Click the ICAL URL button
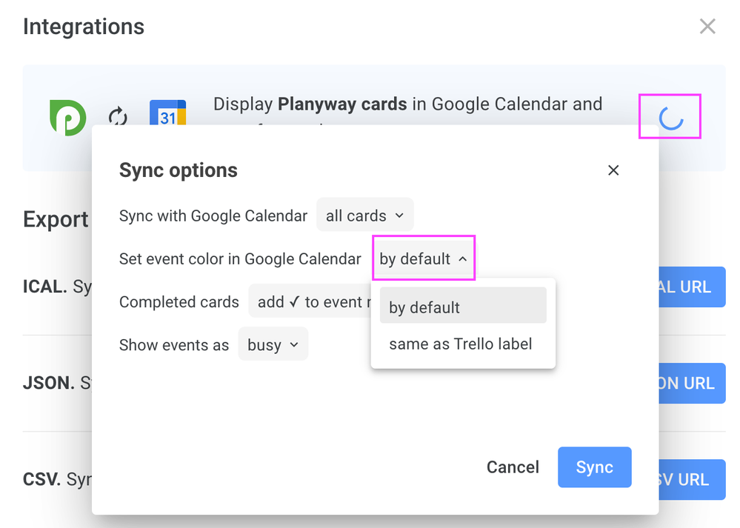 tap(690, 287)
